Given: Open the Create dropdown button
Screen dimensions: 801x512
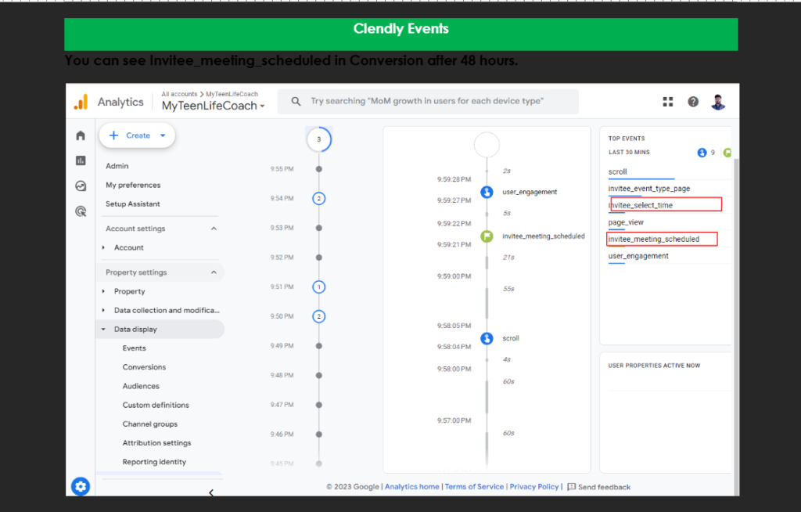Looking at the screenshot, I should [137, 135].
